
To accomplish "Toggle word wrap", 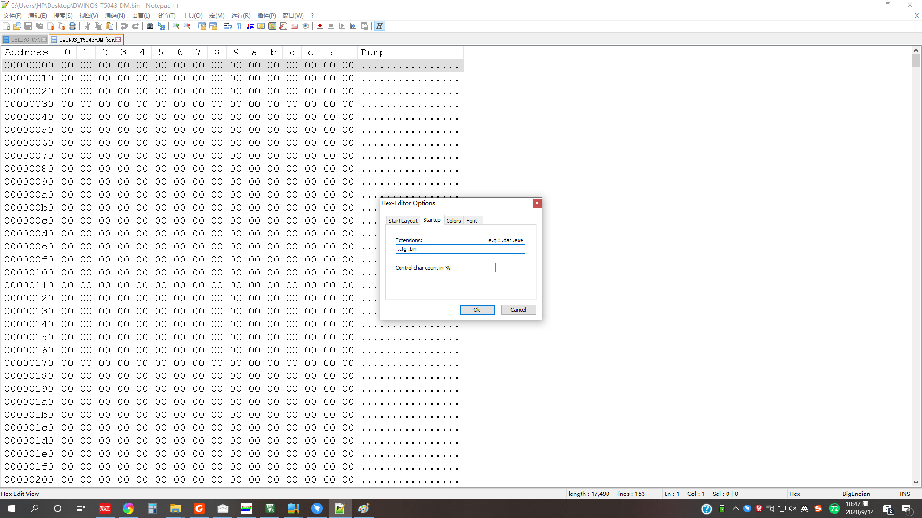I will (x=228, y=26).
